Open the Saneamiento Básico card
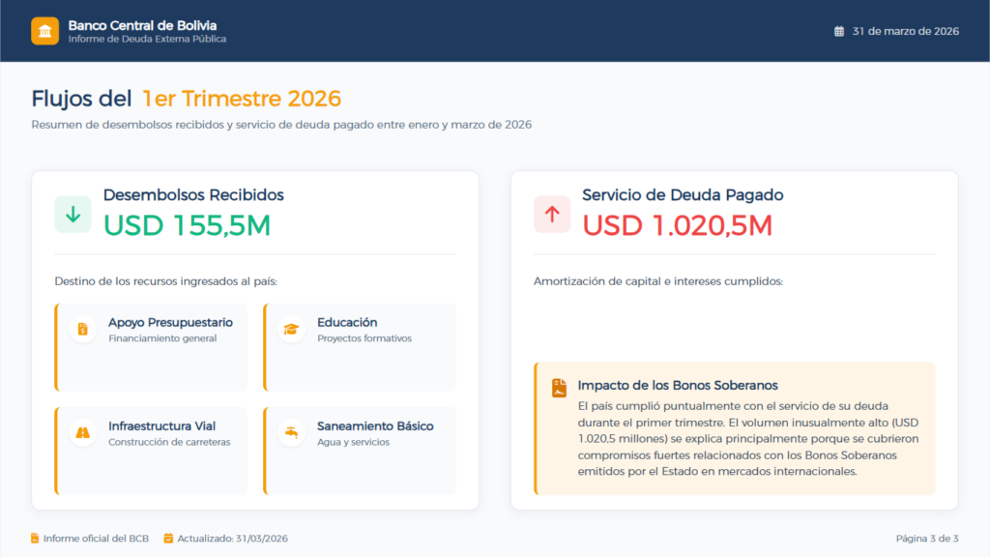This screenshot has width=990, height=557. coord(360,451)
